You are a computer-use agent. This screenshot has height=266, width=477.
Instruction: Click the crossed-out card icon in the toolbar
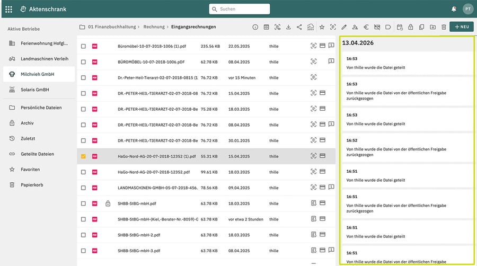click(x=377, y=27)
